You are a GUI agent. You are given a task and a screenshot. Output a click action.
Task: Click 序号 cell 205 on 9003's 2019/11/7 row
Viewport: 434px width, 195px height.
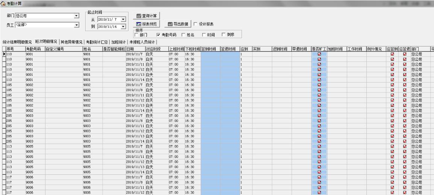tap(15, 116)
